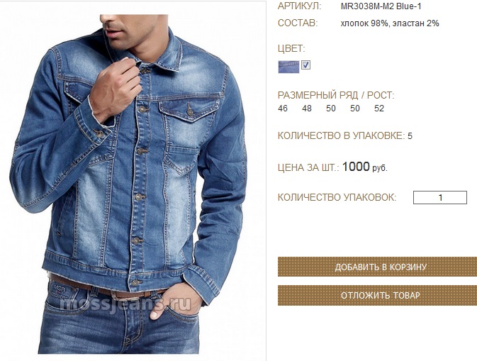Click the package quantity input field
The height and width of the screenshot is (361, 477).
[440, 198]
